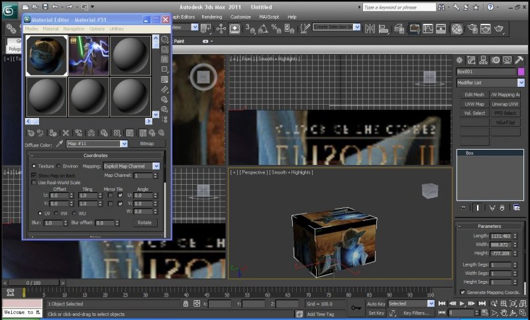Open the Rendering menu
This screenshot has height=320, width=530.
tap(211, 17)
